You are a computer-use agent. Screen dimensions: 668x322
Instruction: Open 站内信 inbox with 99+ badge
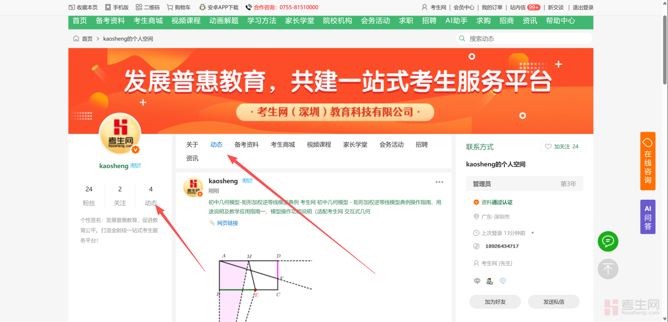pyautogui.click(x=525, y=7)
